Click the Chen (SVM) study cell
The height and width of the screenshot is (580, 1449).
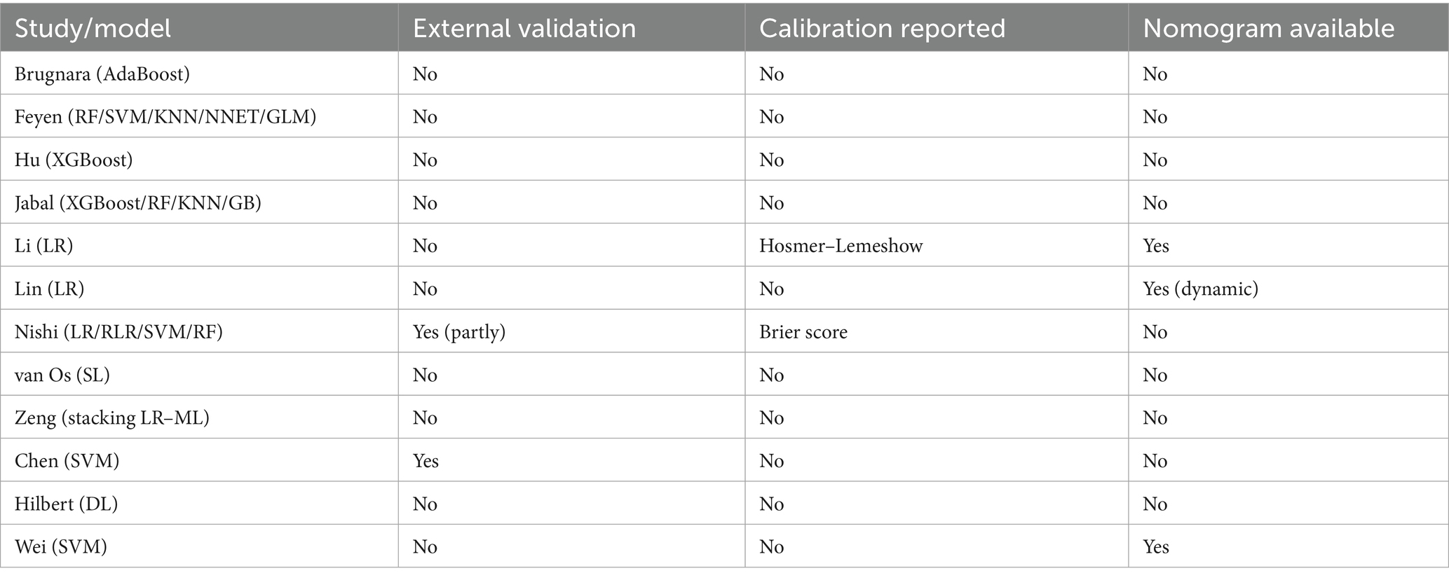[67, 461]
